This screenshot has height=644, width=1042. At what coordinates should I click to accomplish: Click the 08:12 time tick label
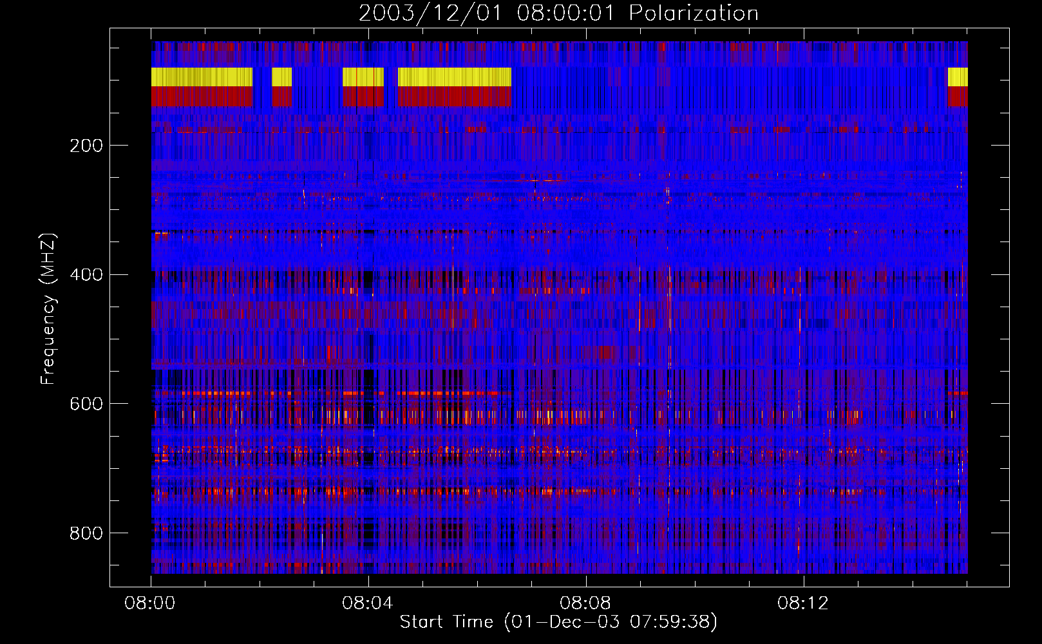803,603
